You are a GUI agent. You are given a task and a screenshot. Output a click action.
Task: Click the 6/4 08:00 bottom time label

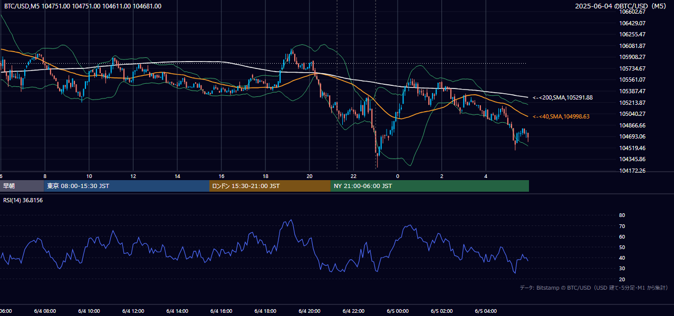pos(44,311)
